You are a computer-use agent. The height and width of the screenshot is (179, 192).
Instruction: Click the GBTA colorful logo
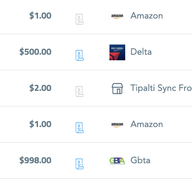(117, 161)
